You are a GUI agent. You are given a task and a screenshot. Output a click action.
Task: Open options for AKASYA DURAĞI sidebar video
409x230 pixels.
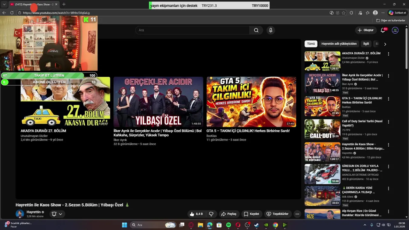coord(389,54)
